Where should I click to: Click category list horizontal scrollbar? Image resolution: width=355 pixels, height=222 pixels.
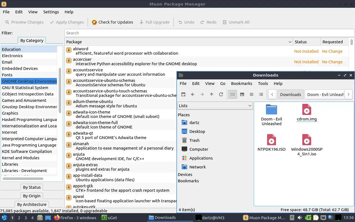pyautogui.click(x=23, y=179)
